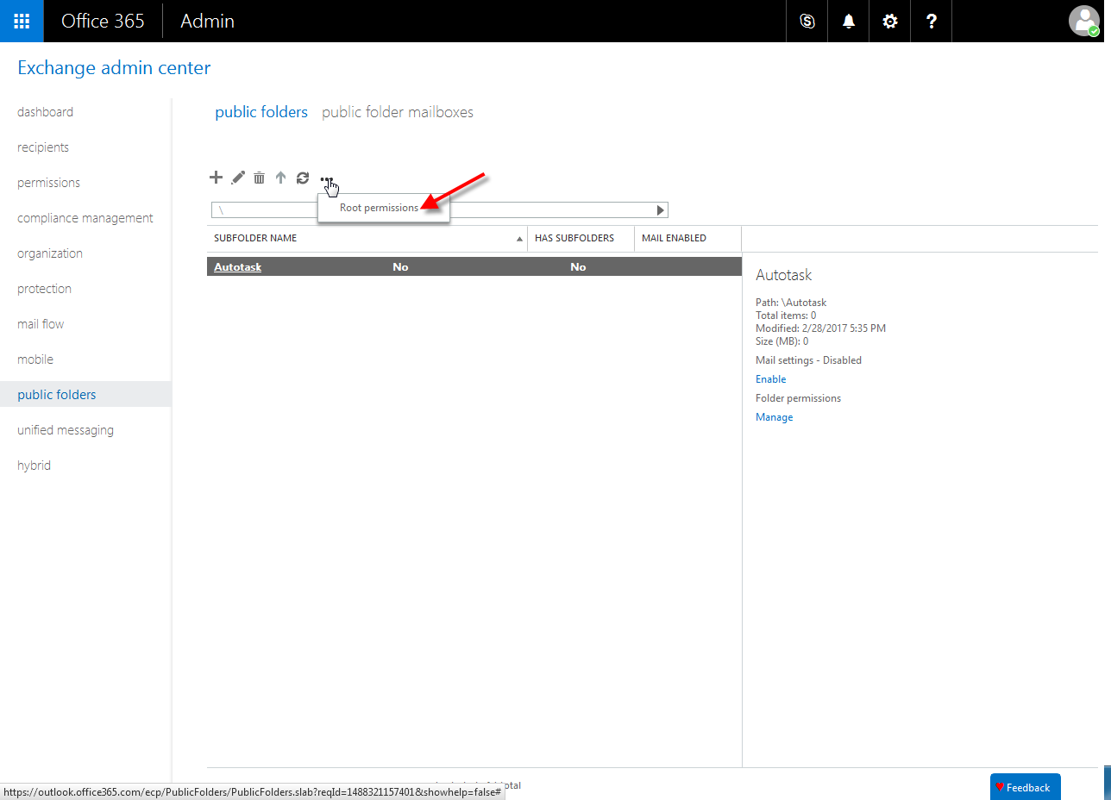Switch to the public folders tab

261,112
